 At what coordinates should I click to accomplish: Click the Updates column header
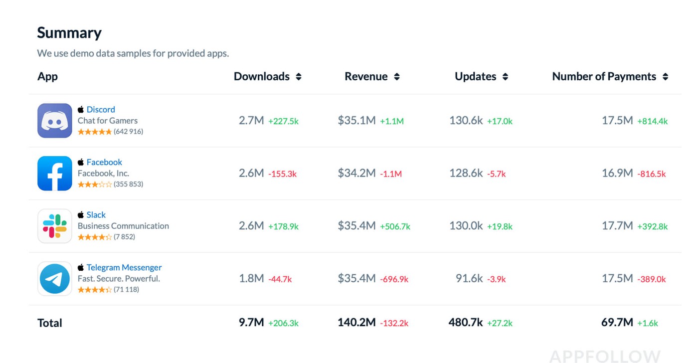coord(476,76)
